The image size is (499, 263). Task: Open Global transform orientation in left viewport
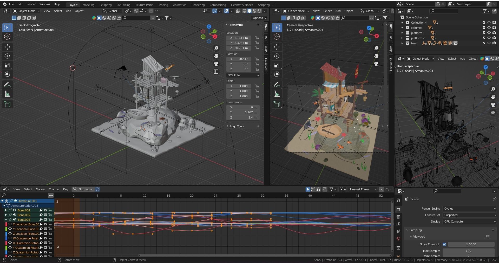tap(113, 11)
